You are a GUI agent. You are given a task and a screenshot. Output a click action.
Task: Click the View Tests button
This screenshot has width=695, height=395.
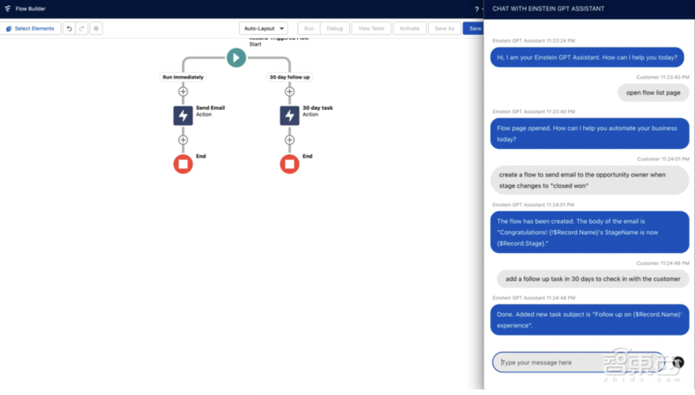click(371, 29)
